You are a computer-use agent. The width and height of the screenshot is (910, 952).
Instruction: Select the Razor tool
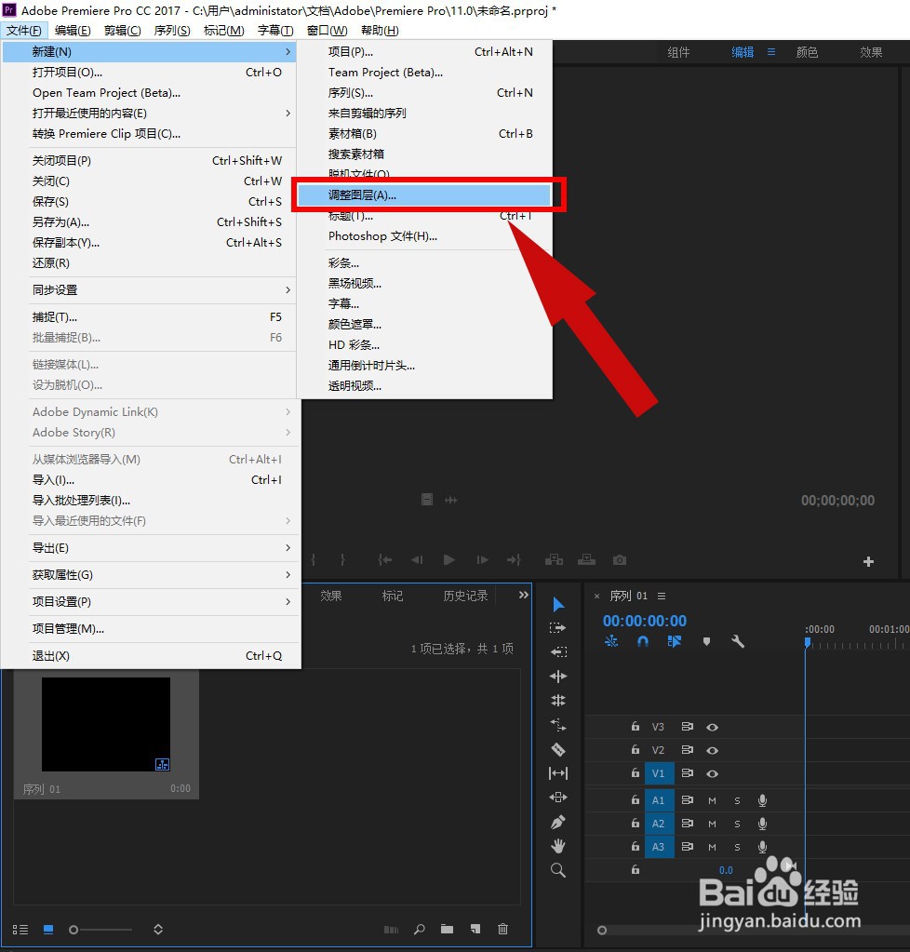[558, 749]
